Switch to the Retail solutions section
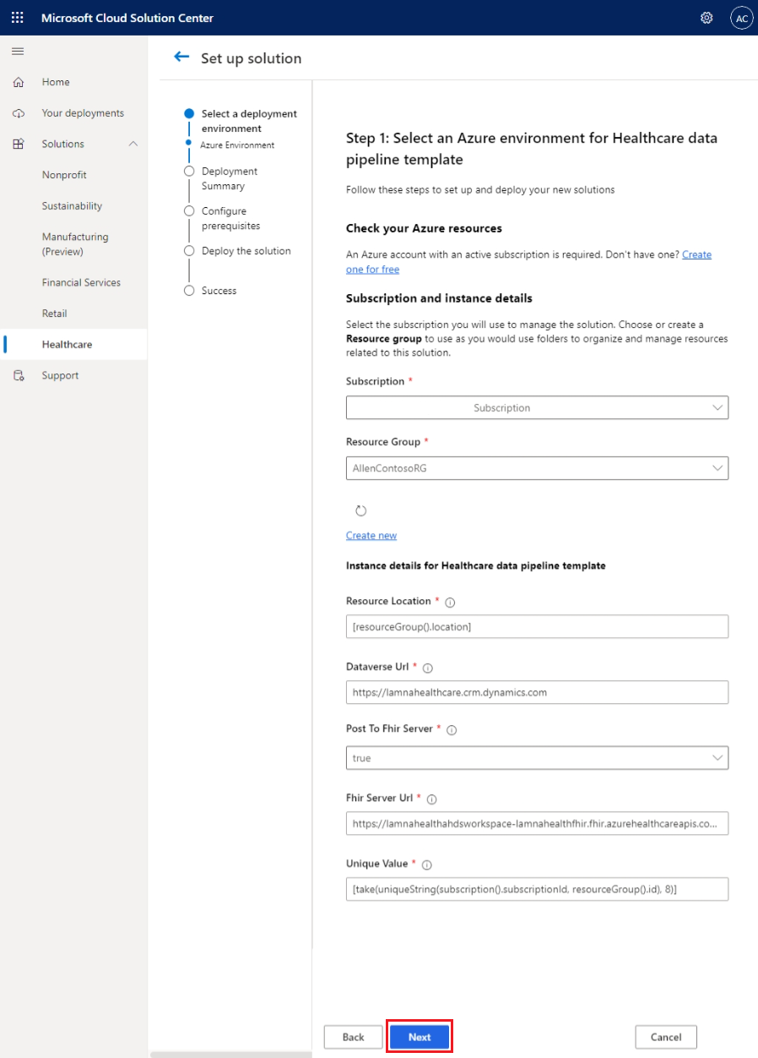The image size is (758, 1058). tap(54, 313)
